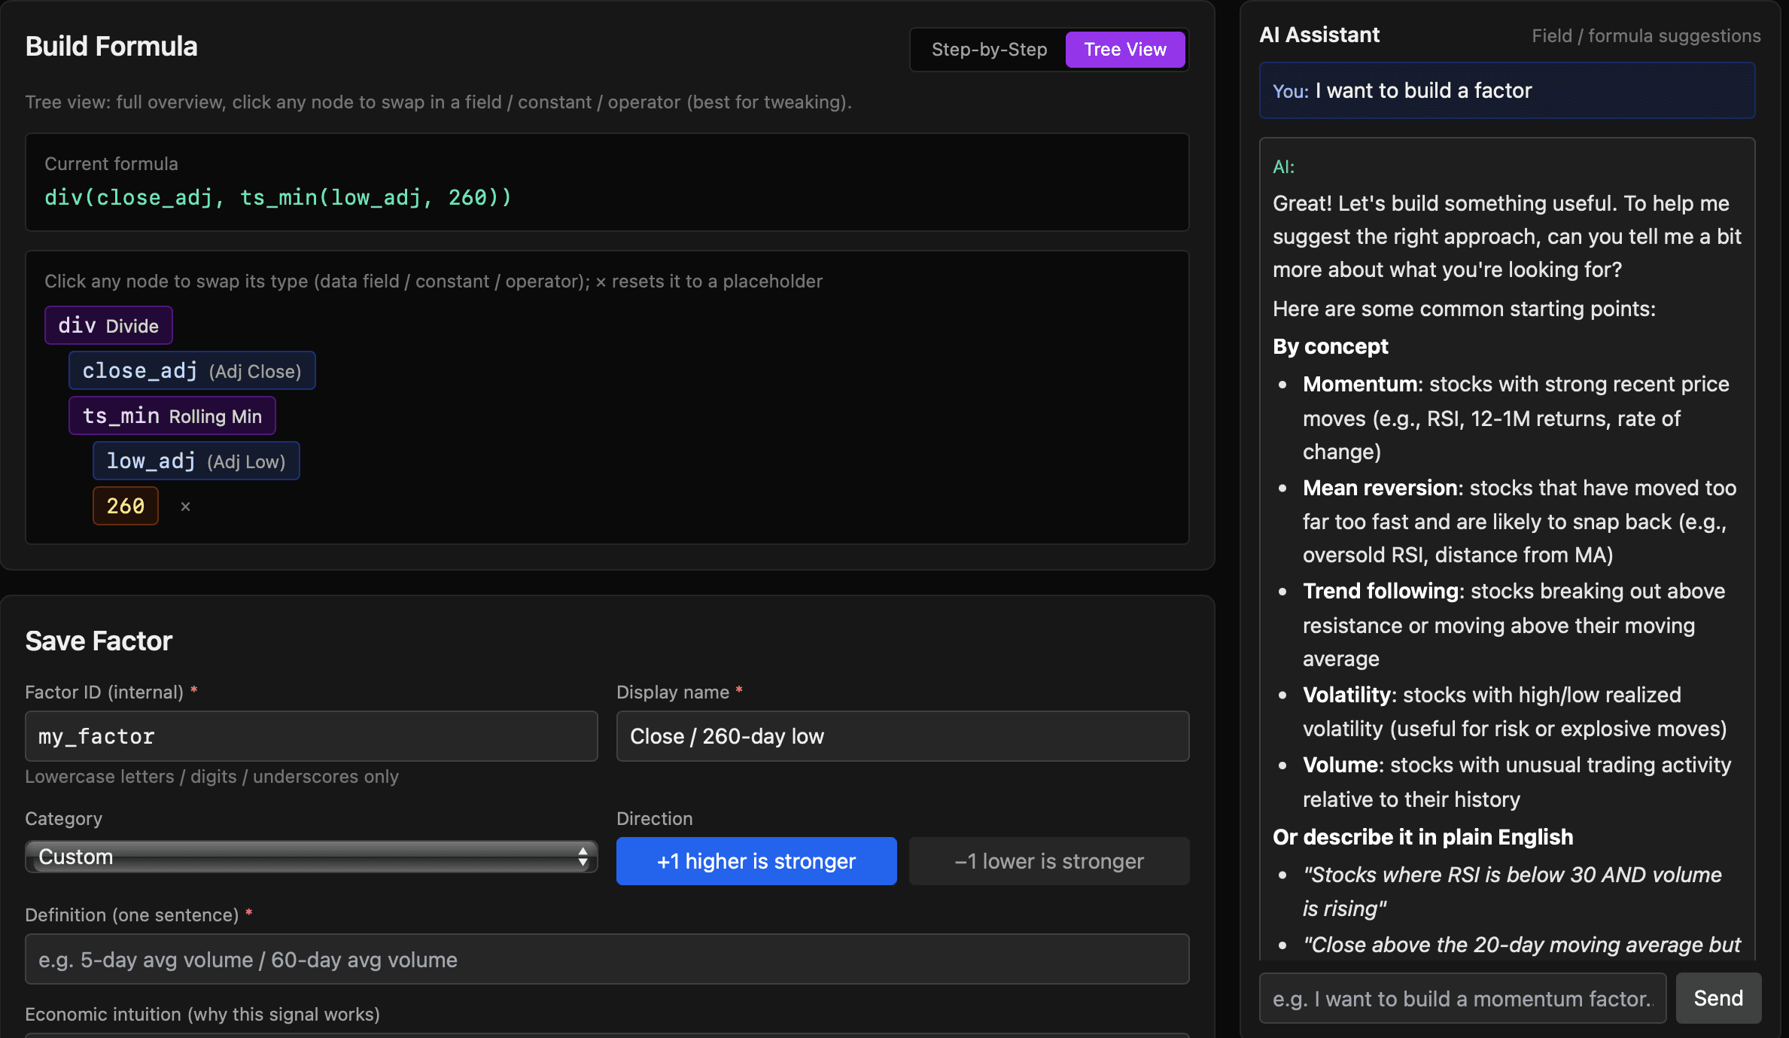Choose +1 higher is stronger direction

click(x=756, y=861)
